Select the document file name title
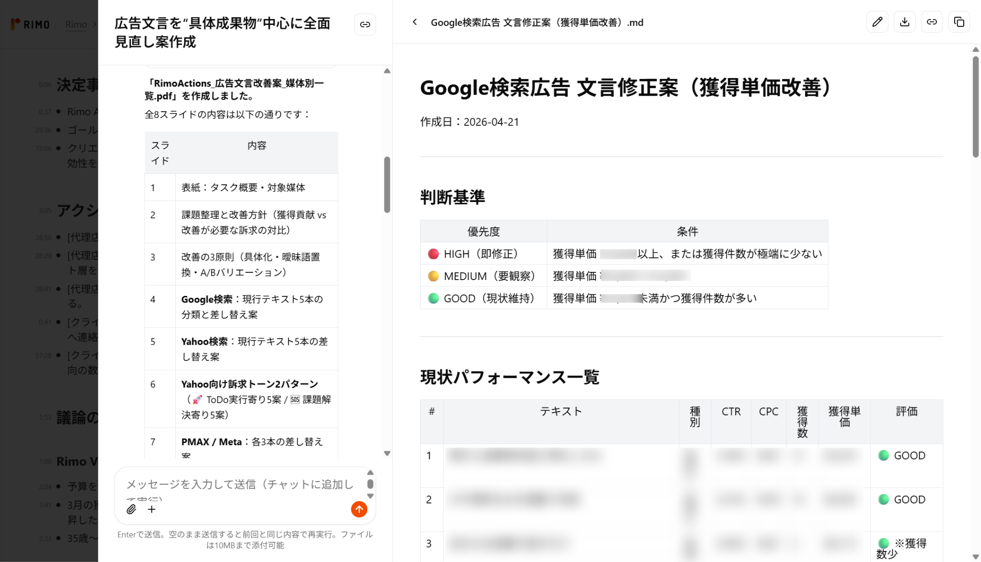 click(537, 22)
